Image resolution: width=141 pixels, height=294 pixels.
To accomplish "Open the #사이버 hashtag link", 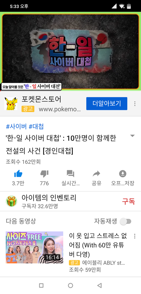I will tap(16, 127).
